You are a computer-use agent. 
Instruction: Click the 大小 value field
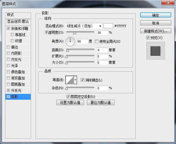(x=102, y=63)
